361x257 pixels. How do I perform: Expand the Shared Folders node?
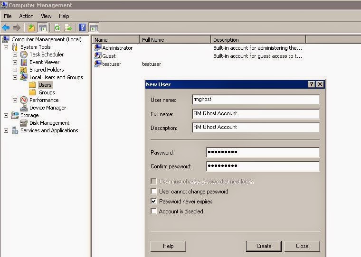coord(15,70)
